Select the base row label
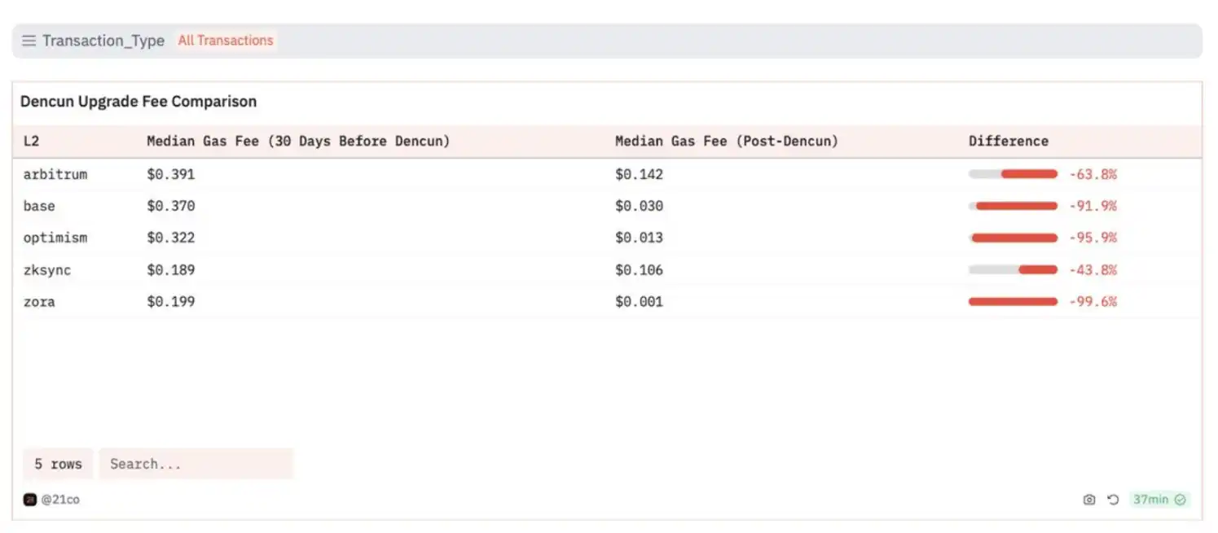The width and height of the screenshot is (1218, 533). 39,206
